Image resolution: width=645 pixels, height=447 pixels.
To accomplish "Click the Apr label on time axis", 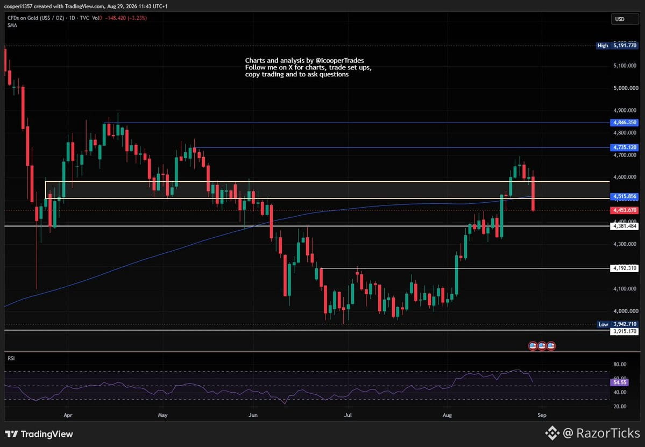I will coord(68,415).
